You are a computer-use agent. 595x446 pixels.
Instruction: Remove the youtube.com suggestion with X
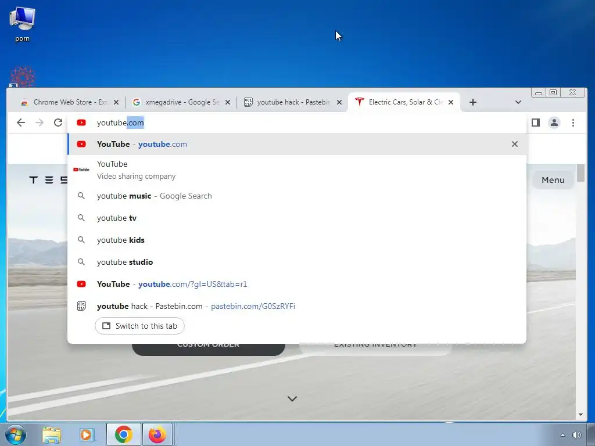pyautogui.click(x=515, y=144)
